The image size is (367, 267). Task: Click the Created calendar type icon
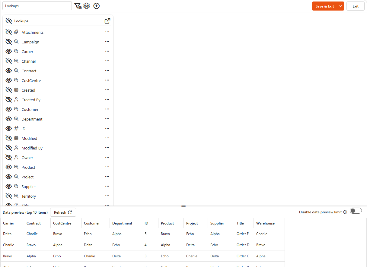point(16,90)
